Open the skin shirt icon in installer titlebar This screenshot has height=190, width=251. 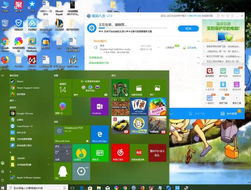pos(228,16)
